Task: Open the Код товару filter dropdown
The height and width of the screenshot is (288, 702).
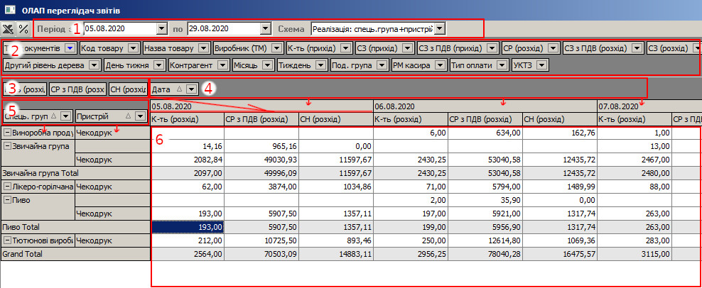Action: [x=132, y=48]
